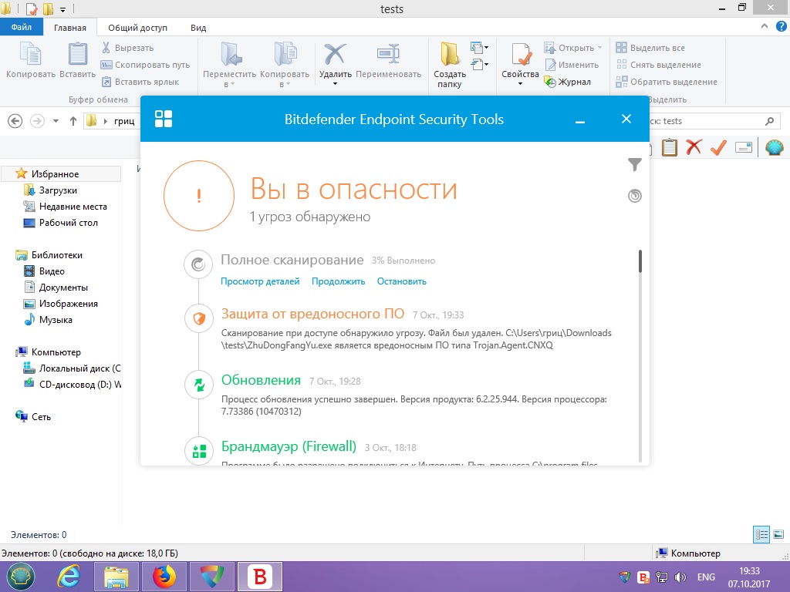Click Вырезать in the ribbon
Image resolution: width=790 pixels, height=592 pixels.
pyautogui.click(x=127, y=48)
